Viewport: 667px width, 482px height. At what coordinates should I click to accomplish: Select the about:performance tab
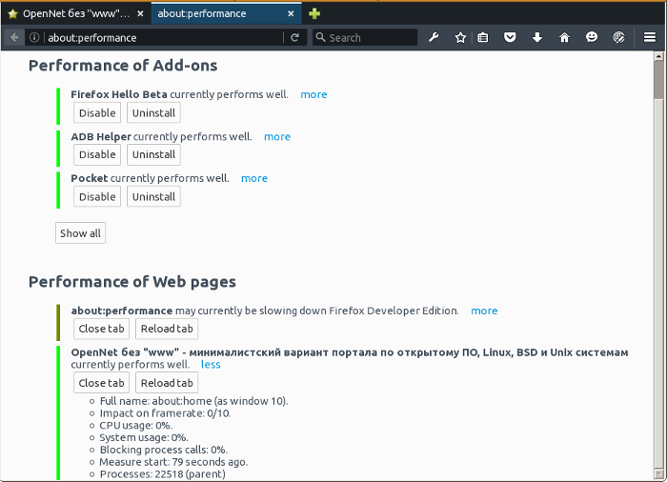click(226, 13)
